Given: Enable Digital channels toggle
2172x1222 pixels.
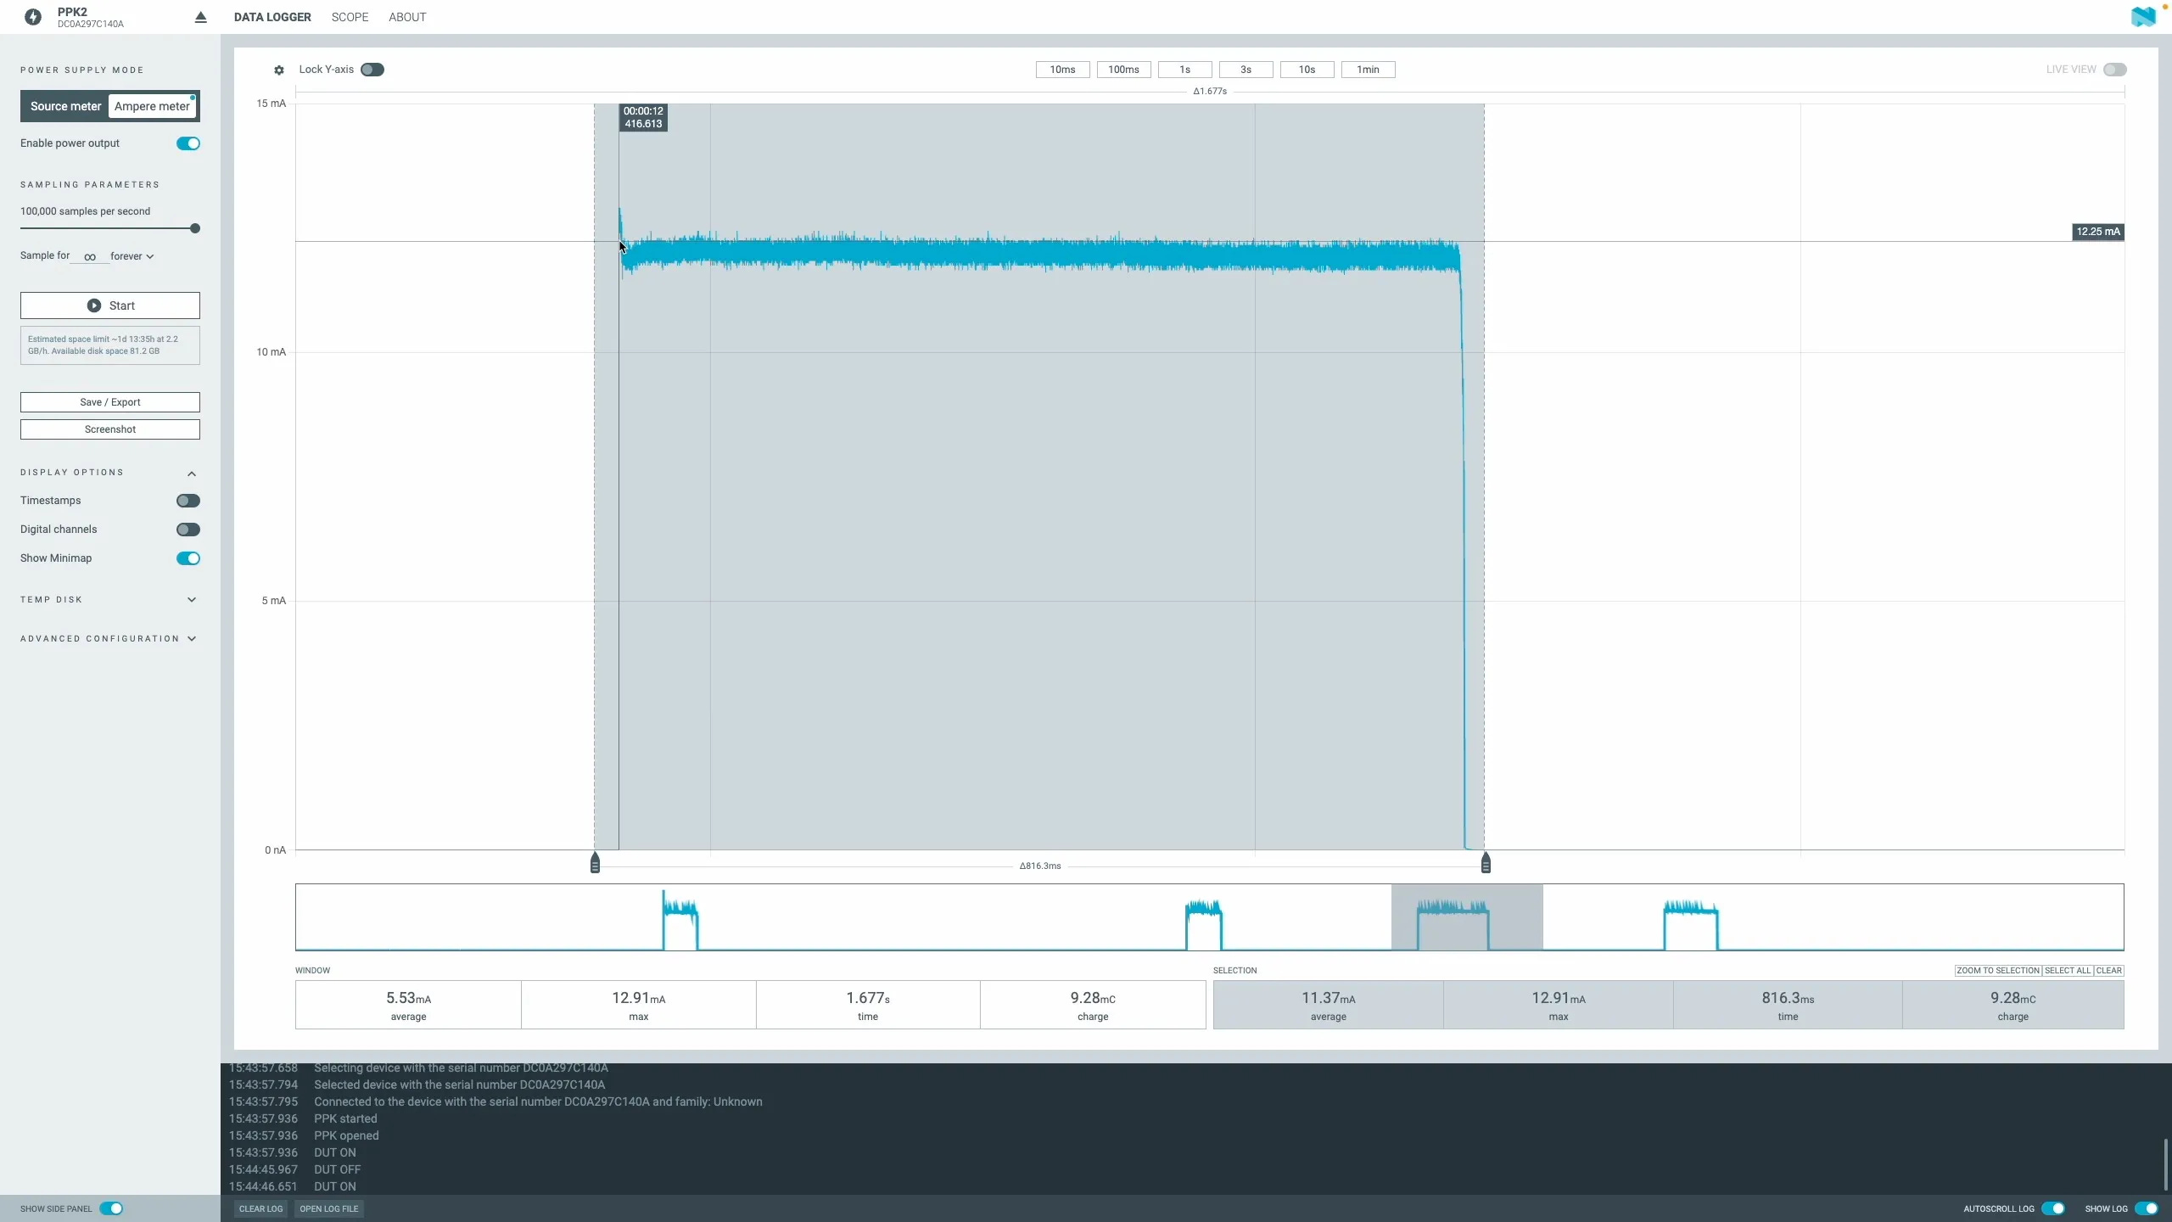Looking at the screenshot, I should pos(188,530).
